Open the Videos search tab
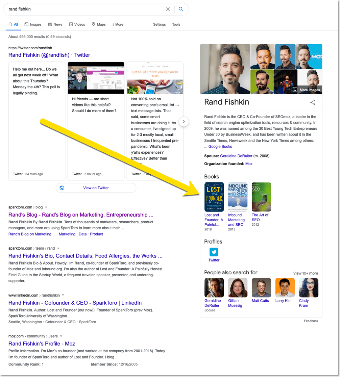Viewport: 340px width, 377px height. [x=77, y=24]
